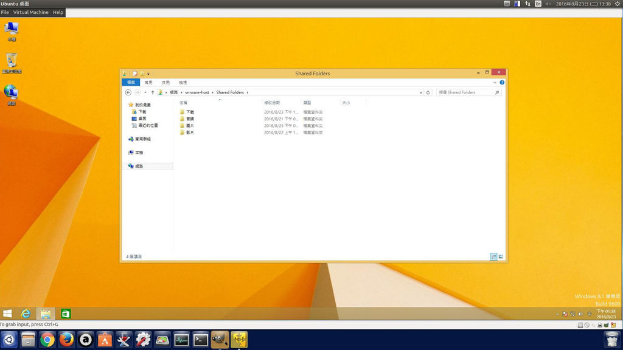Open the Ubuntu dash launcher icon
The width and height of the screenshot is (623, 350).
pyautogui.click(x=9, y=340)
